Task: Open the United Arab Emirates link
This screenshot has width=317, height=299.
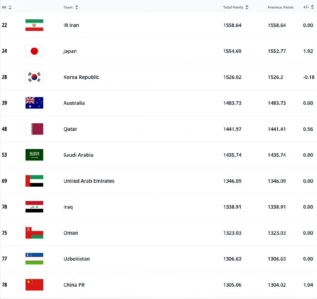Action: click(89, 181)
